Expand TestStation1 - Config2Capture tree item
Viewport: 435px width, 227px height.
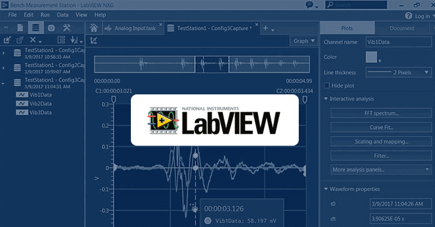click(x=4, y=68)
